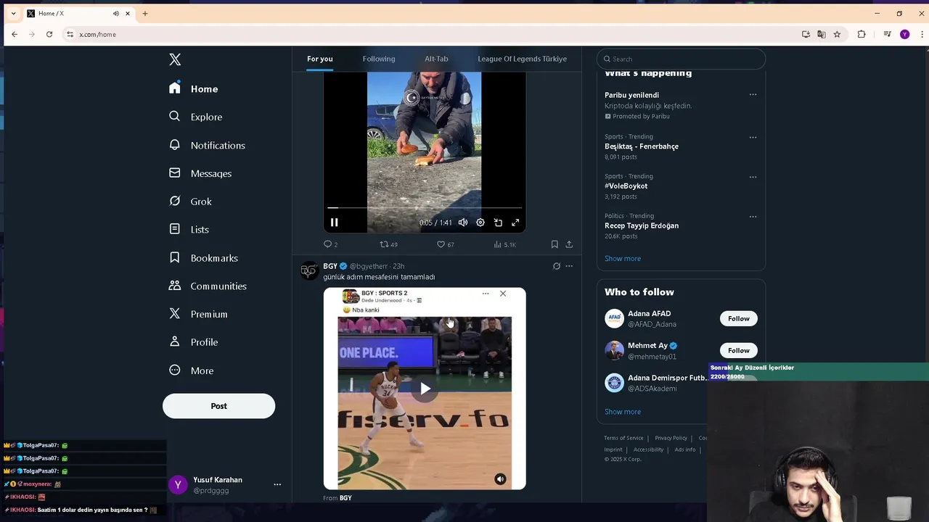Open account options for Yusuf Karahan
Screen dimensions: 929x522
pos(277,484)
